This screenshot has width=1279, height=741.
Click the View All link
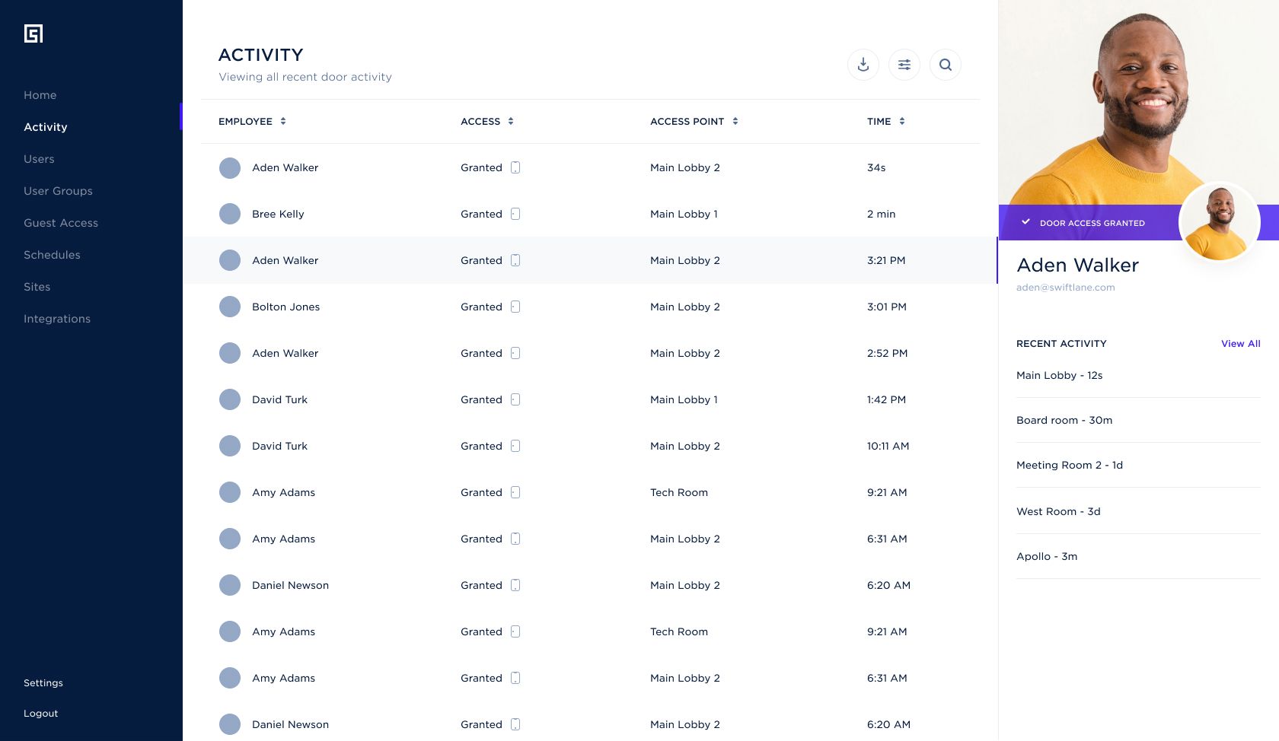tap(1240, 344)
